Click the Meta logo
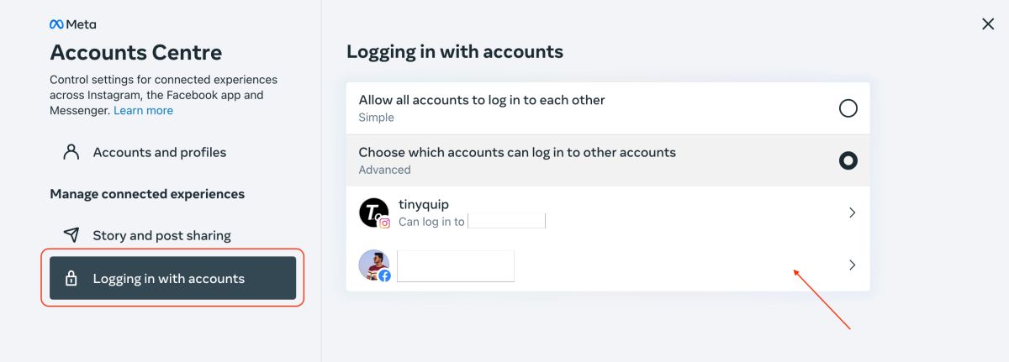 pyautogui.click(x=73, y=24)
